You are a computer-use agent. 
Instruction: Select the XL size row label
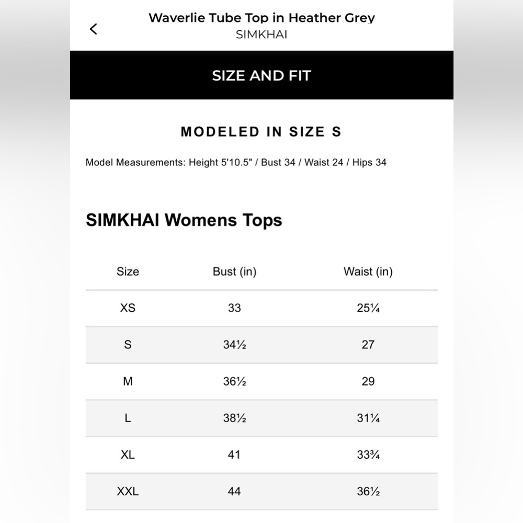click(128, 454)
